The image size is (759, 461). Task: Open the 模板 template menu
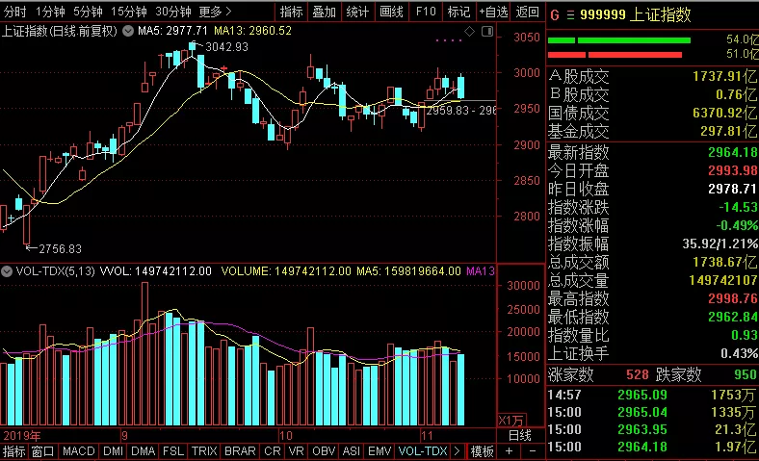pos(483,451)
